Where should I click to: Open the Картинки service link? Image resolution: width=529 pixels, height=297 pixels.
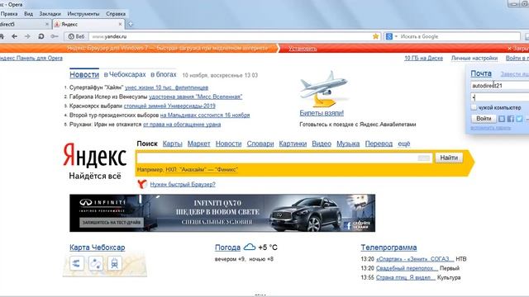[x=293, y=144]
